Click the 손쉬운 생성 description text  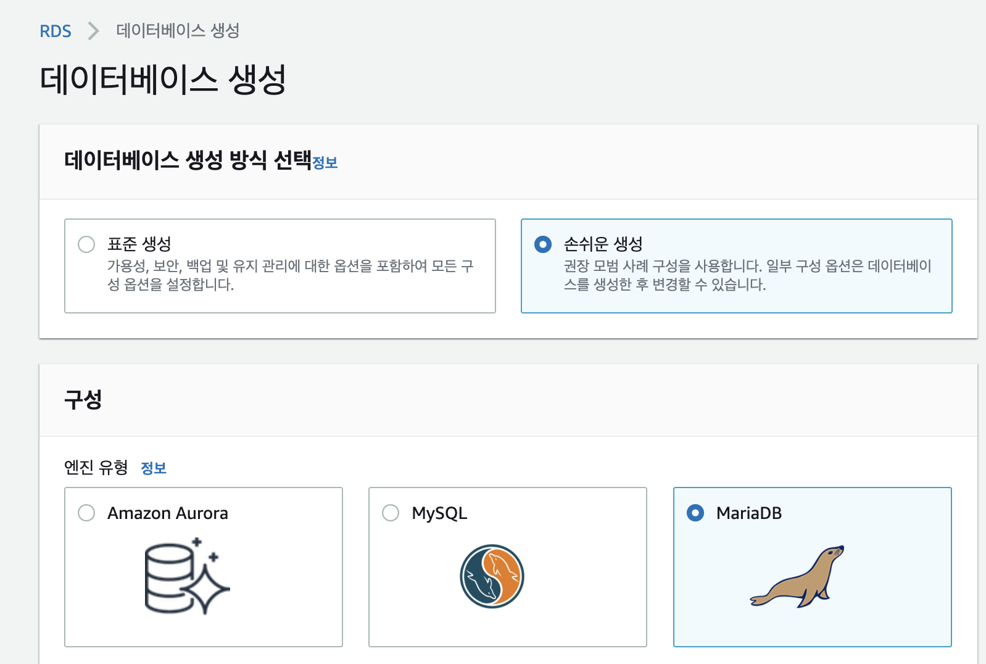click(x=747, y=275)
